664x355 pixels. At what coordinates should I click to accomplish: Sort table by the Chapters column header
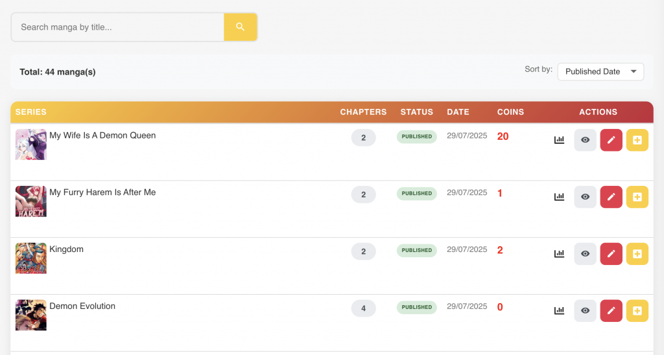(363, 112)
